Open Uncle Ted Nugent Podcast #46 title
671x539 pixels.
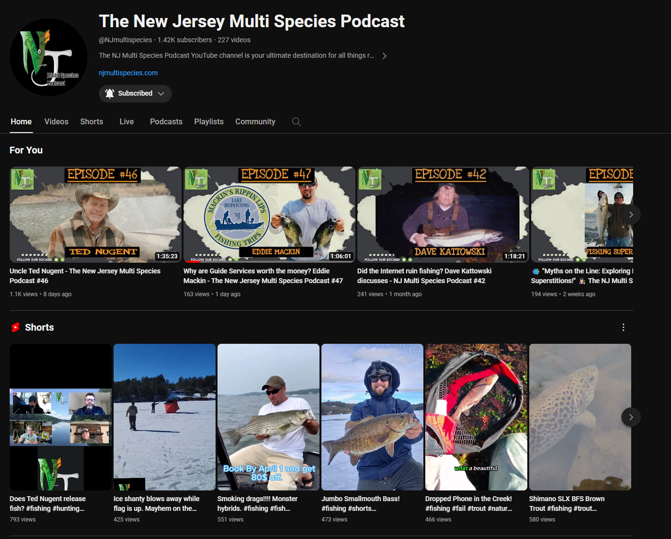(85, 276)
